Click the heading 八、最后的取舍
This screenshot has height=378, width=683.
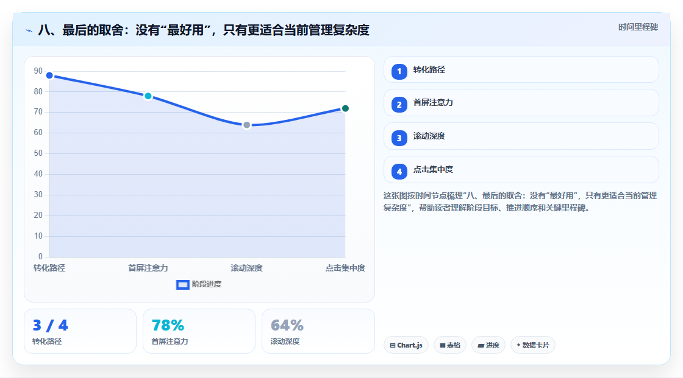click(x=204, y=30)
